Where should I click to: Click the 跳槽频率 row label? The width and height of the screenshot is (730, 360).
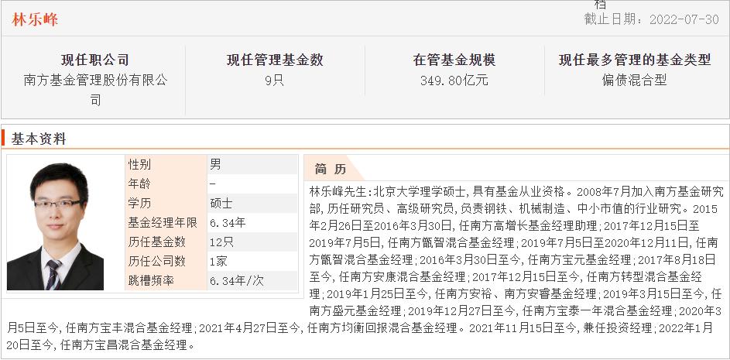(151, 281)
